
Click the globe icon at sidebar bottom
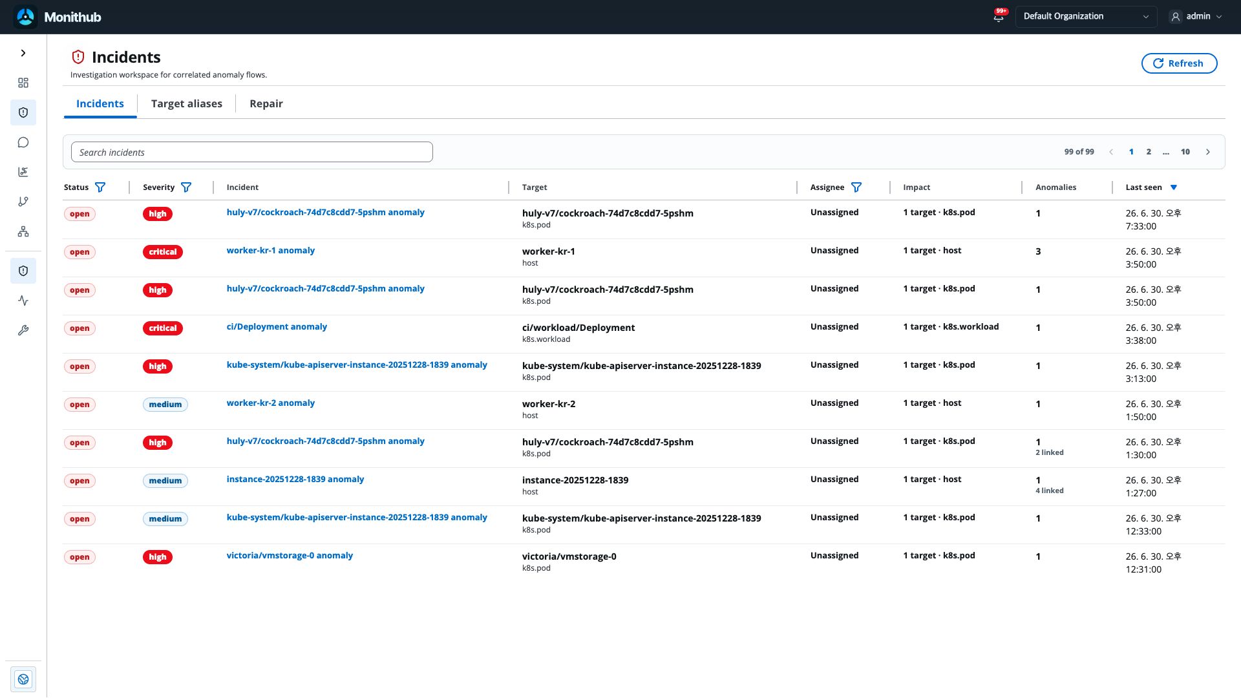[23, 679]
